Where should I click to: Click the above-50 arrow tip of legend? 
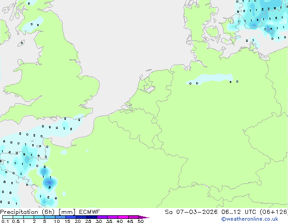pos(144,217)
